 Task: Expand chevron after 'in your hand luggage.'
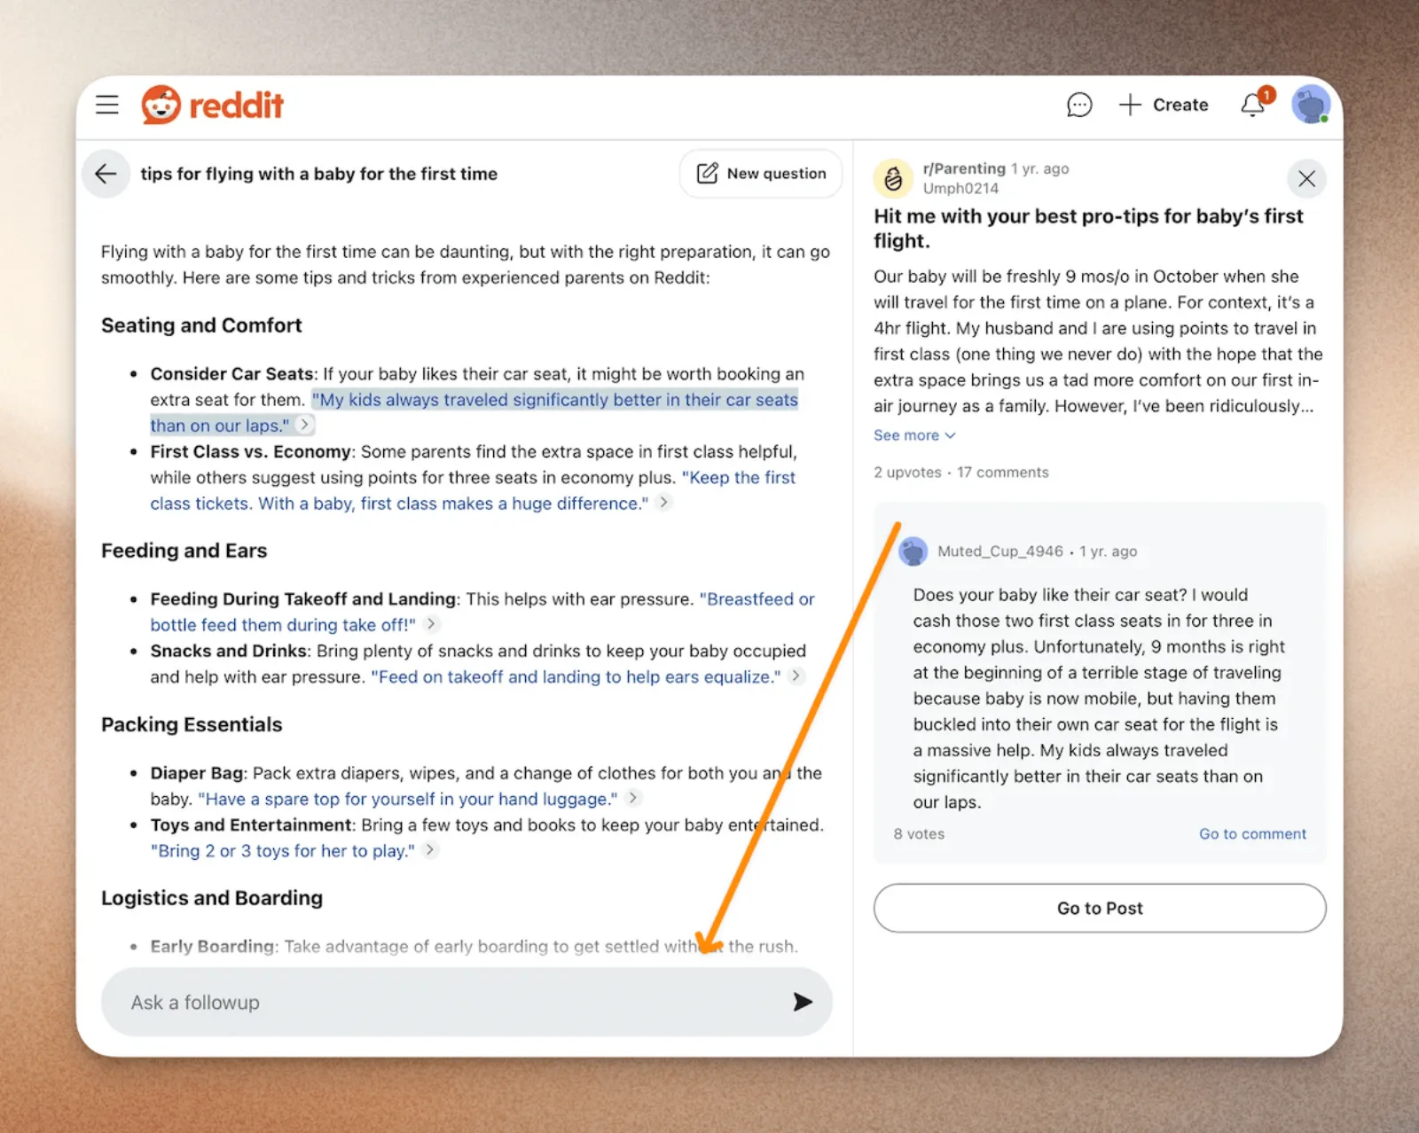(632, 797)
